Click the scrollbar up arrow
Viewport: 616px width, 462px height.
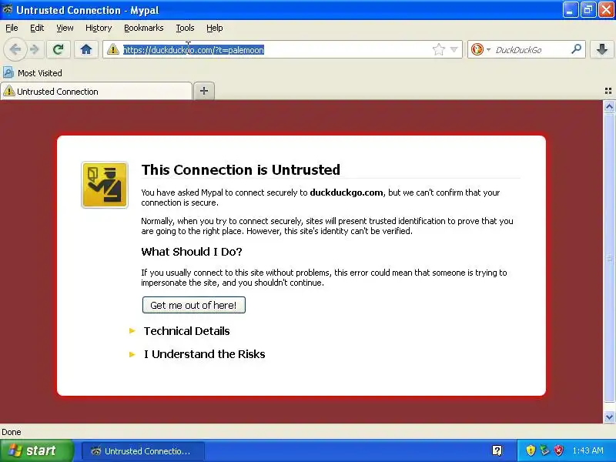click(x=609, y=106)
